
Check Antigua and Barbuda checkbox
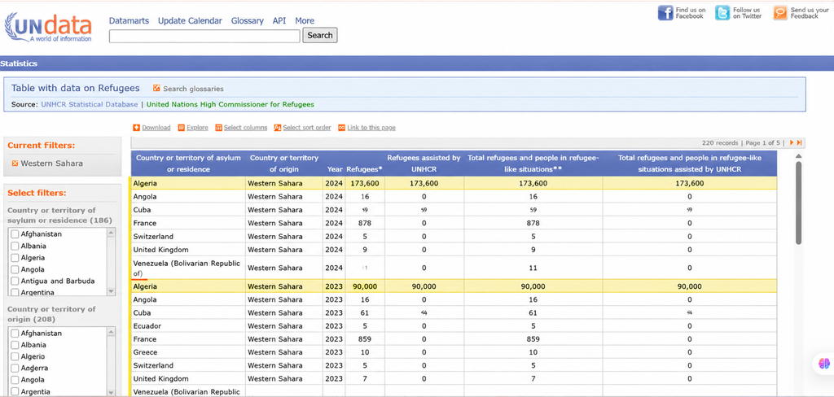15,281
